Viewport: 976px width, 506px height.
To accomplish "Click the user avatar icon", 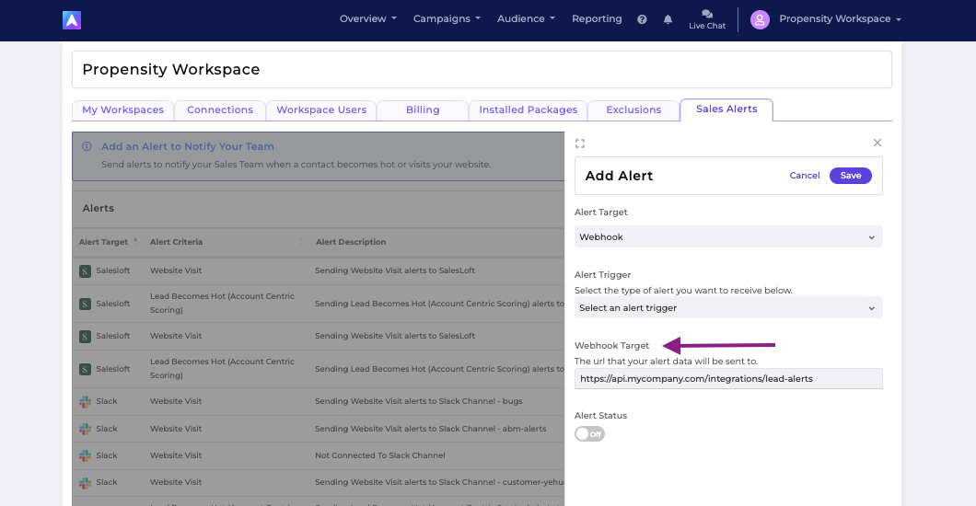I will 760,19.
